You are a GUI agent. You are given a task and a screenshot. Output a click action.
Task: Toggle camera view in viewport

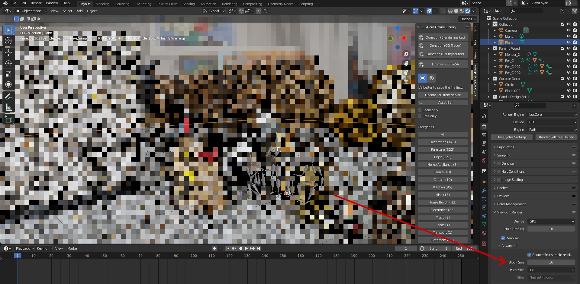[x=406, y=72]
